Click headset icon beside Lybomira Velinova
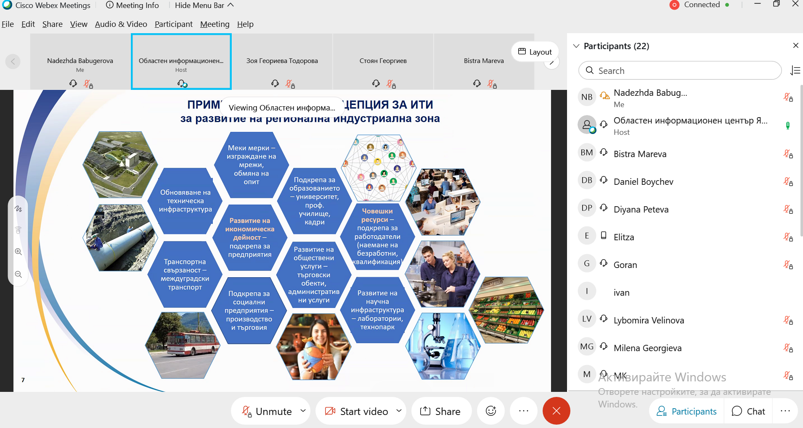This screenshot has height=428, width=803. 604,318
